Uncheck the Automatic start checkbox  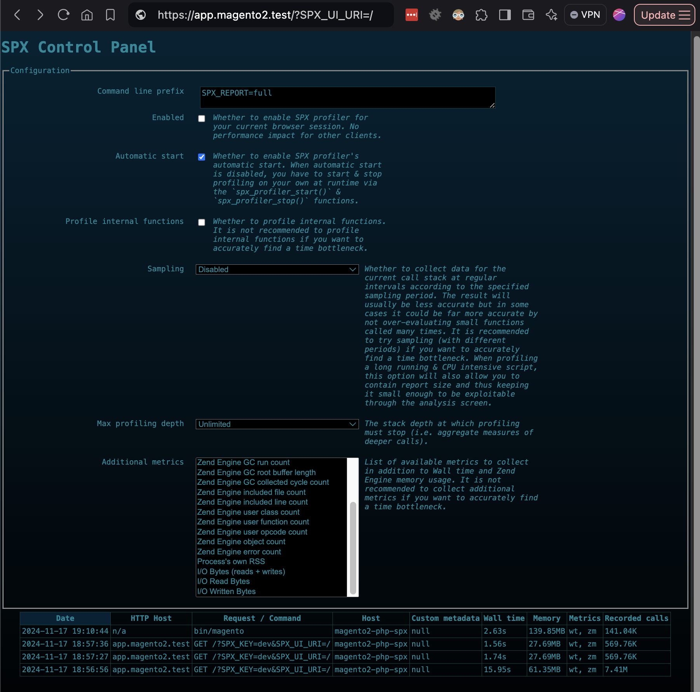coord(201,157)
